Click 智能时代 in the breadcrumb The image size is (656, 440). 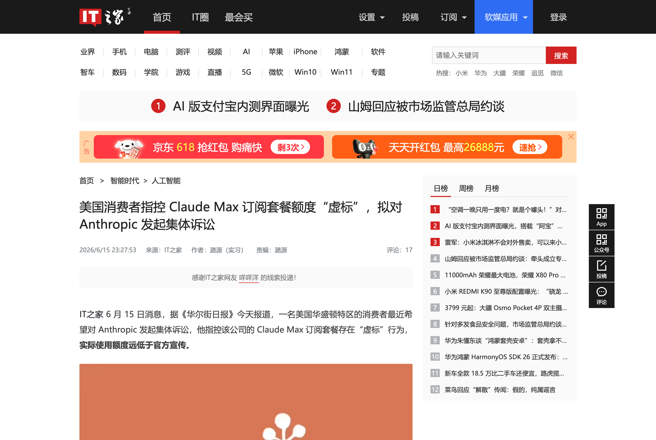pos(125,181)
